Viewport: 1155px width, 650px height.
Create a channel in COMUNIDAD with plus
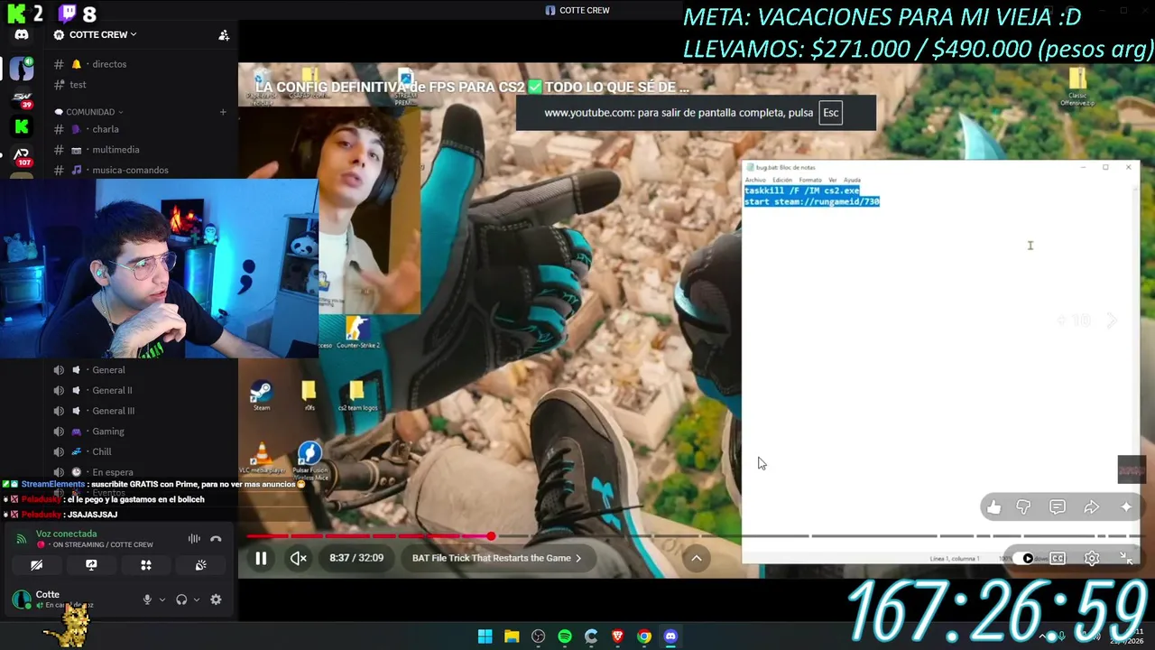click(x=223, y=112)
